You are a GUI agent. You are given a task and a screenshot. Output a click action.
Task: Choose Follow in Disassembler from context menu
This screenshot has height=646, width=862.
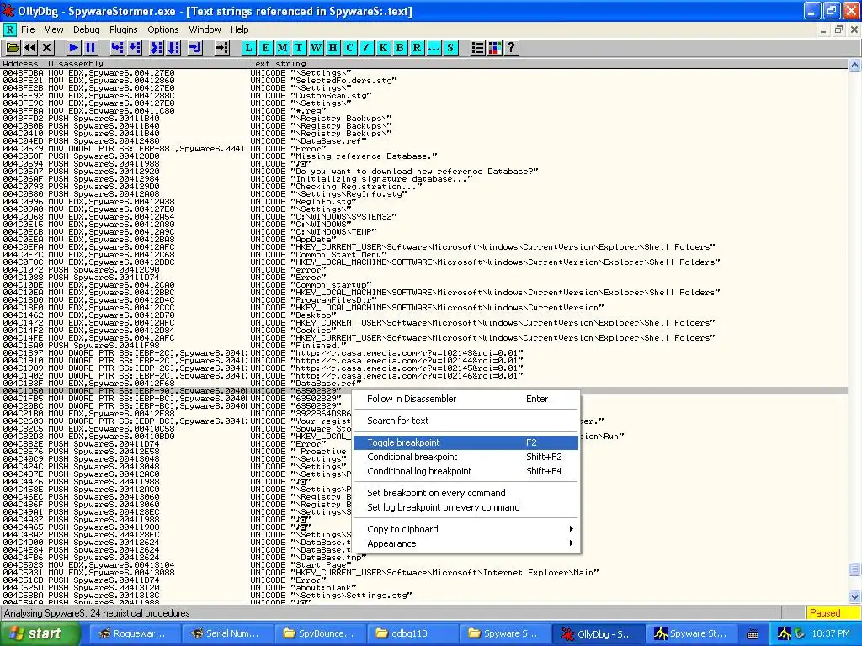[466, 399]
